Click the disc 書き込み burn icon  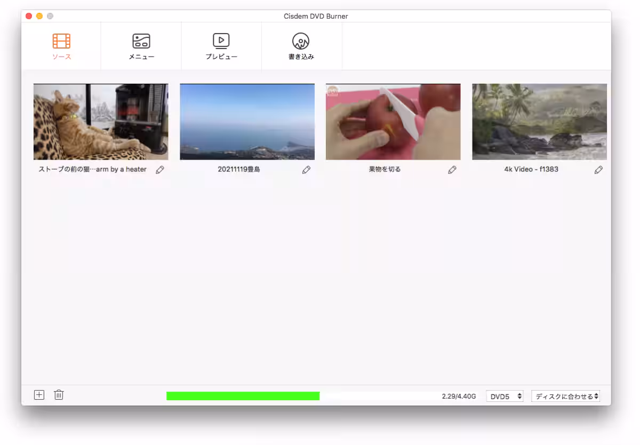click(301, 41)
